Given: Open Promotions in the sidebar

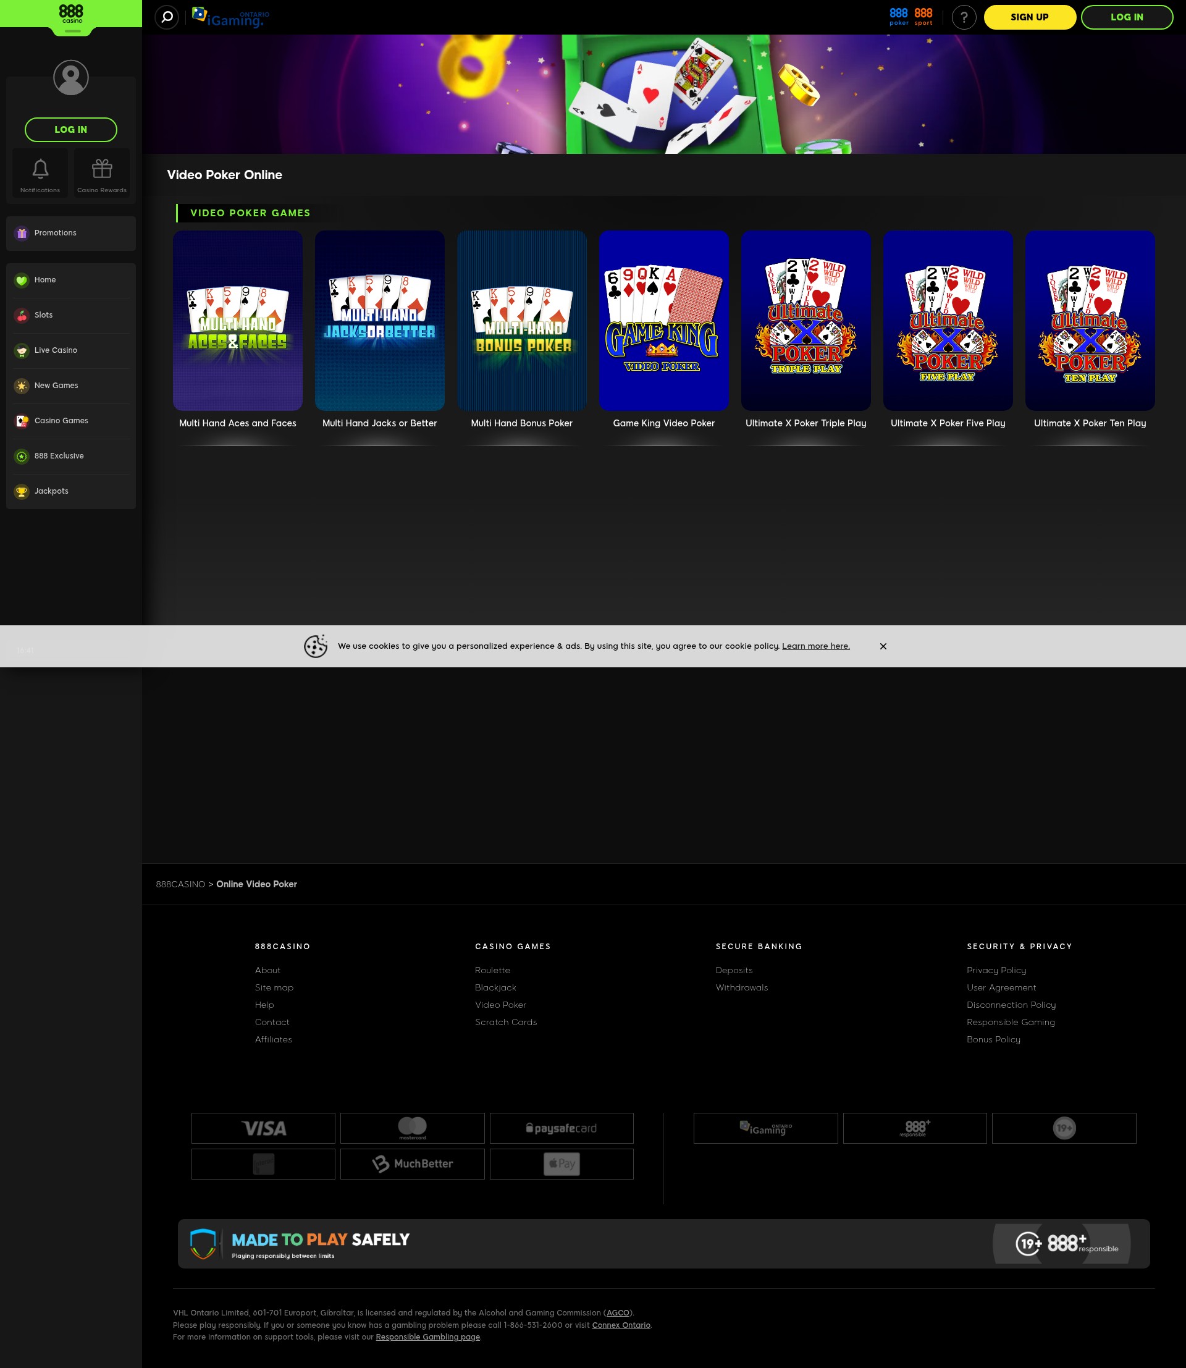Looking at the screenshot, I should pyautogui.click(x=71, y=233).
